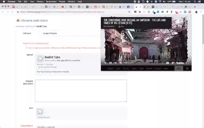The image size is (204, 128).
Task: Pause the video in the popup player
Action: tap(111, 63)
